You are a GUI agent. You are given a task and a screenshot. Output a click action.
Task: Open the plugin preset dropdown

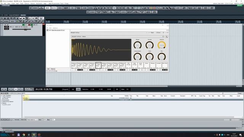point(117,37)
